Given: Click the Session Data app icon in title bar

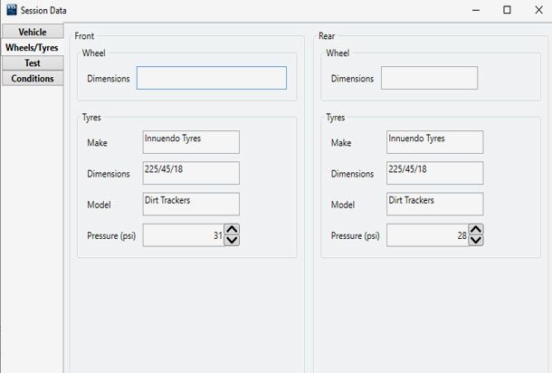Looking at the screenshot, I should [x=12, y=10].
